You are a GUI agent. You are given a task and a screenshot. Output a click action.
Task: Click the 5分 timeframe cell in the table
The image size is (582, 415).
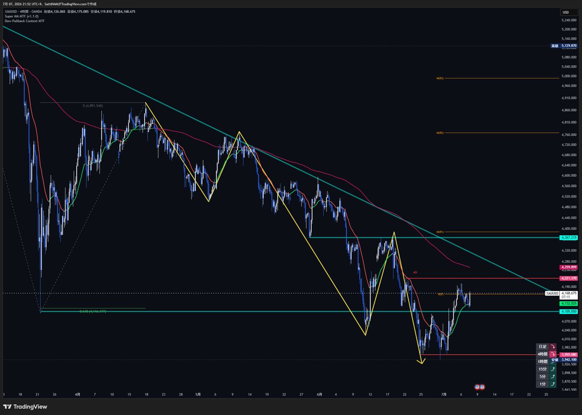tap(542, 377)
